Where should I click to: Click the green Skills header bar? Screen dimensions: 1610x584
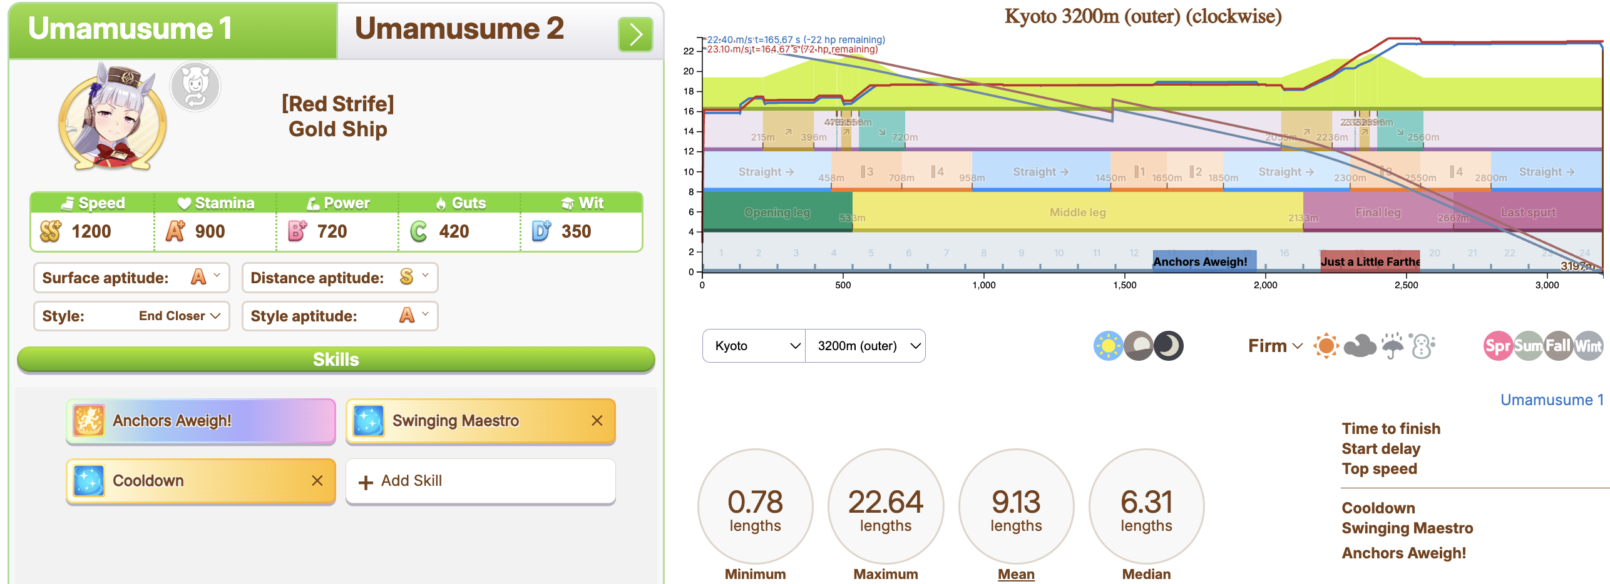(x=336, y=360)
